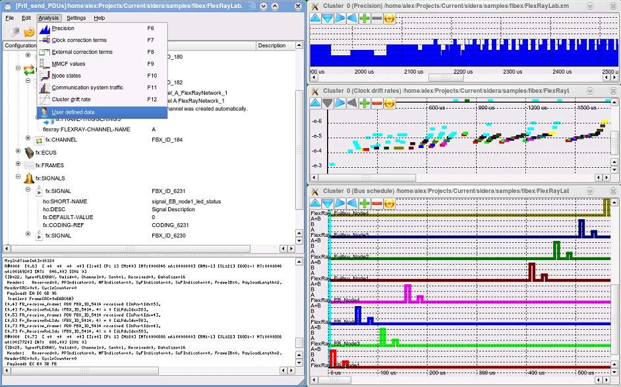621x387 pixels.
Task: Select the ho:SHORT-NAME row in tree
Action: pyautogui.click(x=148, y=201)
